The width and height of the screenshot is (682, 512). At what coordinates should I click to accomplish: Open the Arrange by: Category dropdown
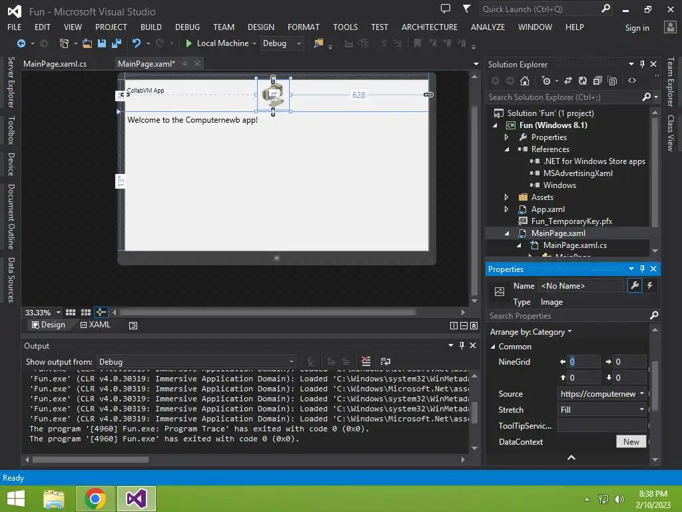coord(531,332)
